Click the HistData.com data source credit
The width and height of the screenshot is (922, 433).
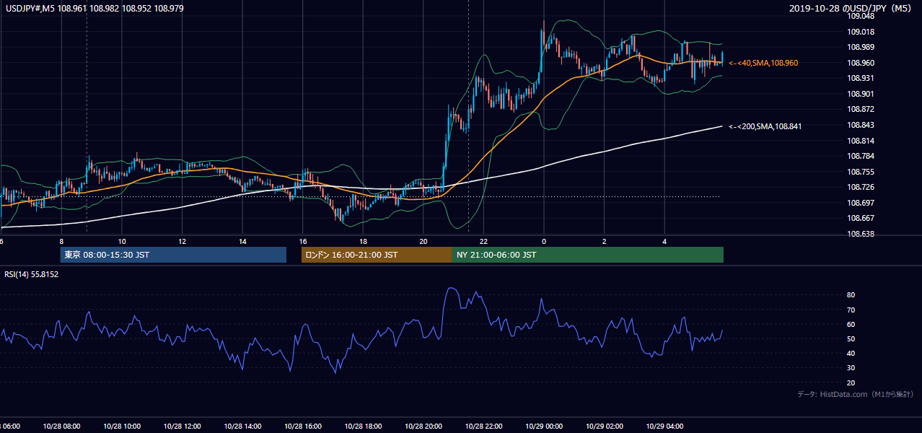(855, 394)
